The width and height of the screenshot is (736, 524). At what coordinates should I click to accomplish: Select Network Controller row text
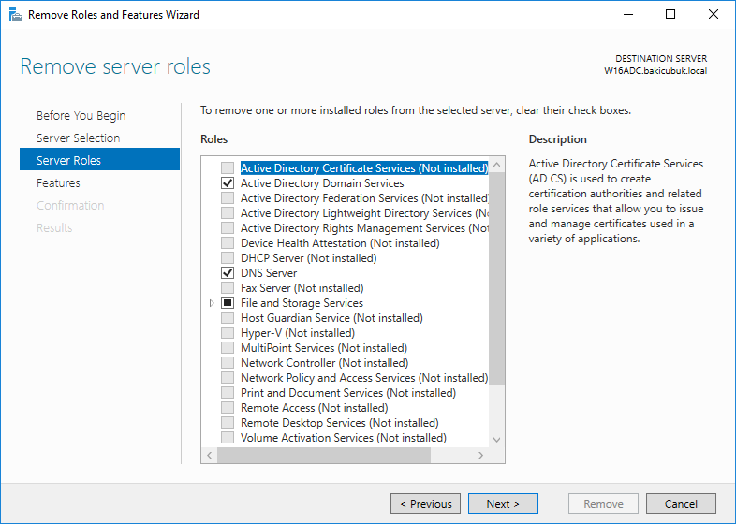point(324,363)
